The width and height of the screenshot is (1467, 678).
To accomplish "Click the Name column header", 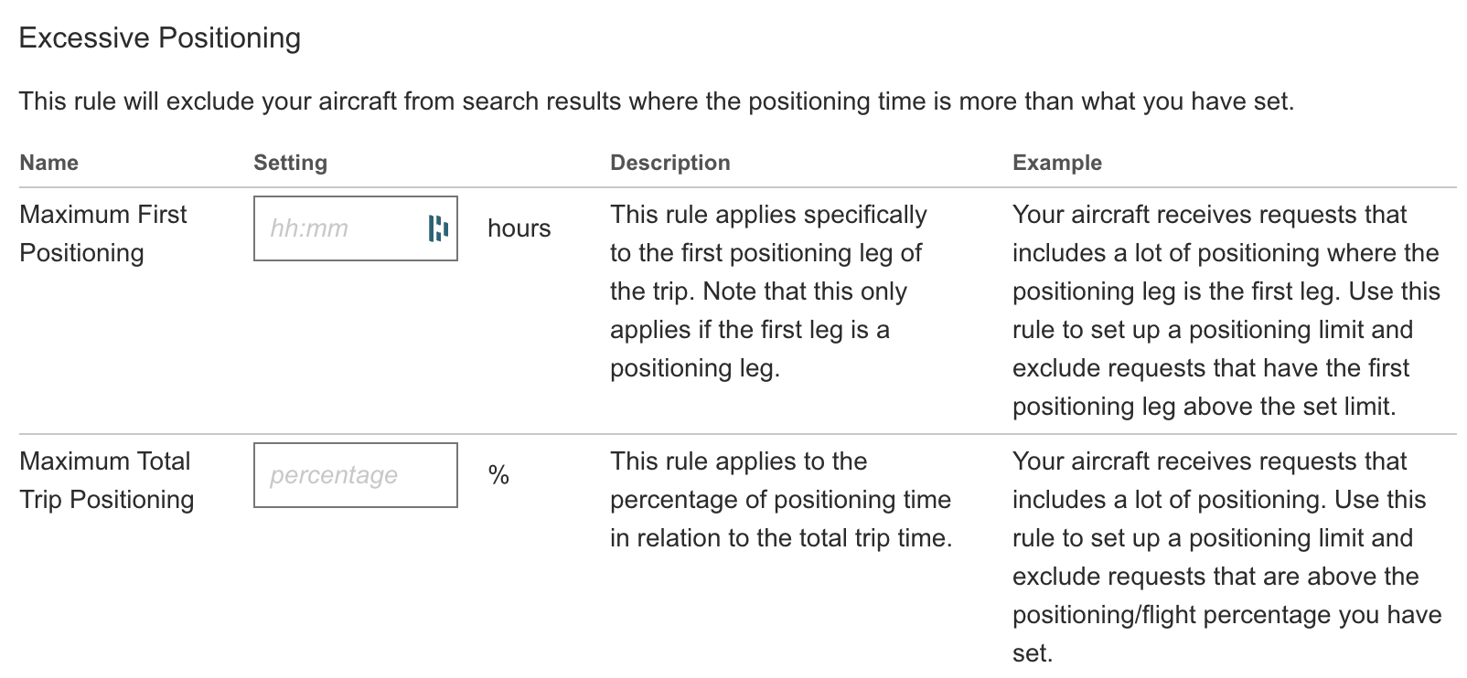I will click(49, 163).
